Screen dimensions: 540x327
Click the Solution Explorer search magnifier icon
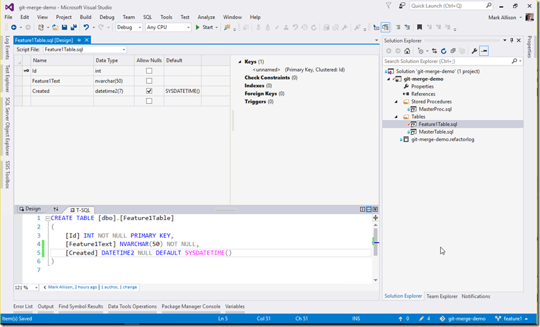(514, 61)
